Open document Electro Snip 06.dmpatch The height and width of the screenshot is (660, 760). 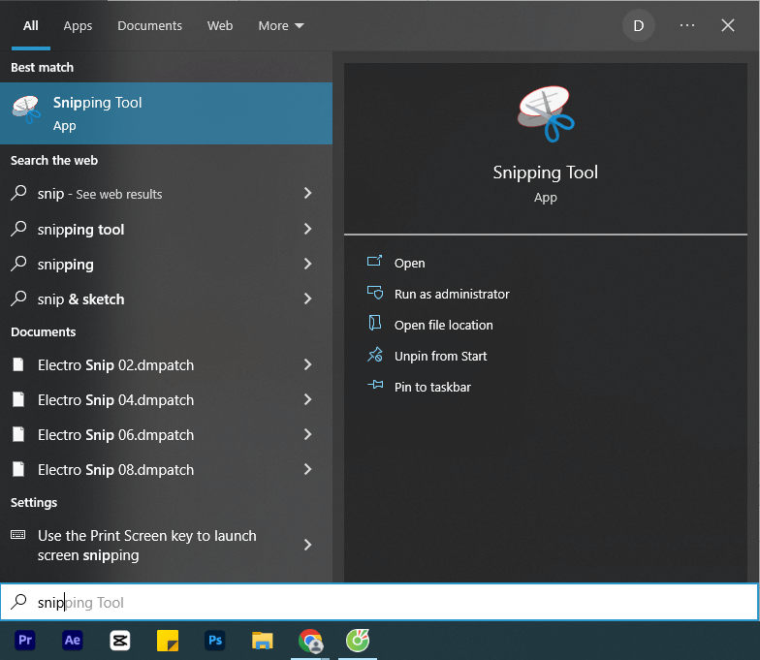click(x=167, y=434)
